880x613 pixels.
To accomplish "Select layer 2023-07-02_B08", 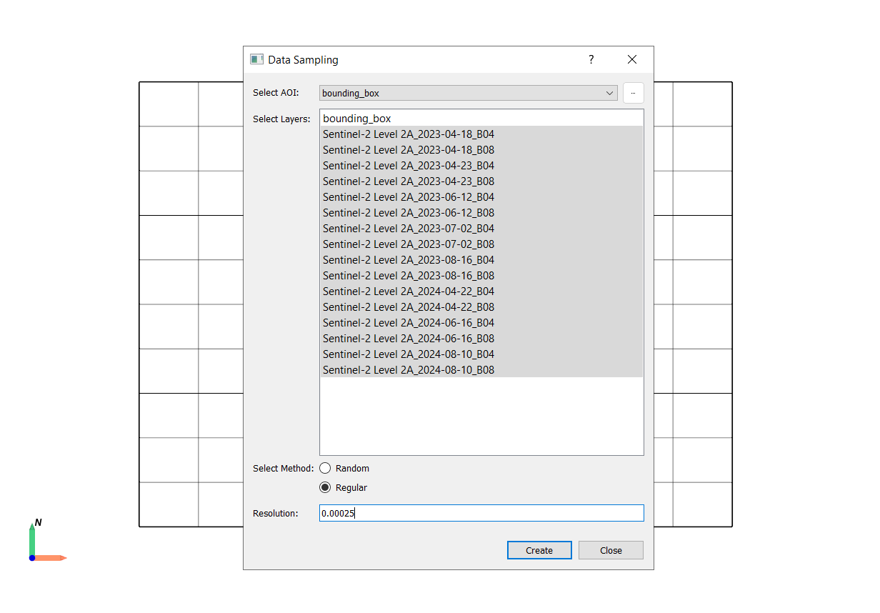I will (x=409, y=244).
